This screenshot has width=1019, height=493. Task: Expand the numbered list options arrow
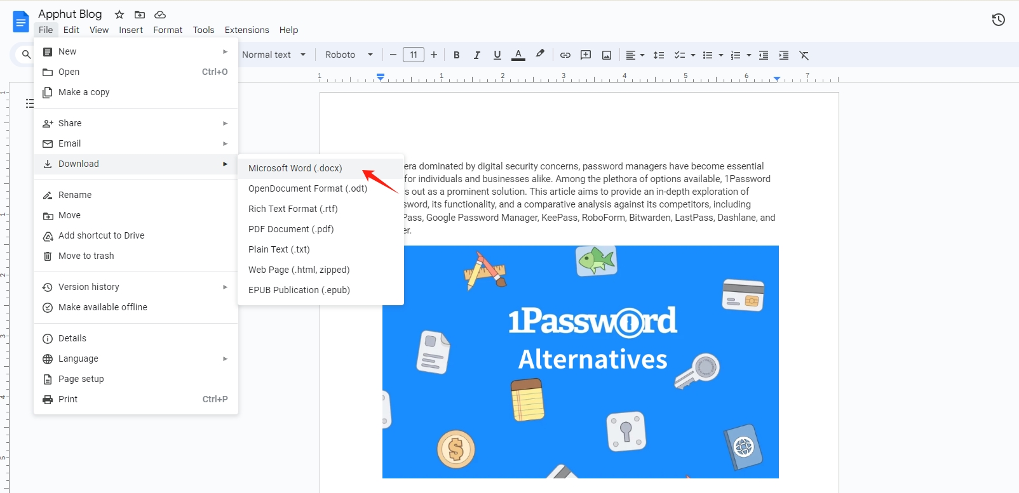pos(749,55)
